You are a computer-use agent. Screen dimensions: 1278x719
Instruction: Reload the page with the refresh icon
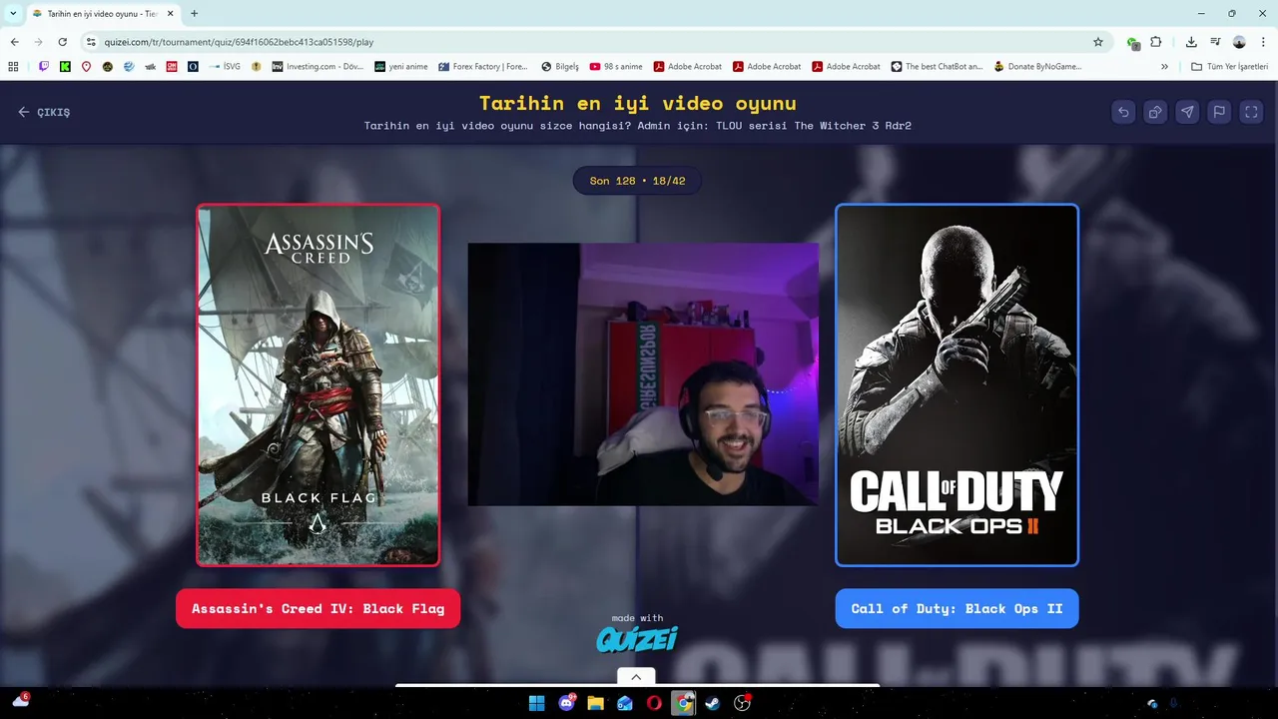click(x=62, y=42)
